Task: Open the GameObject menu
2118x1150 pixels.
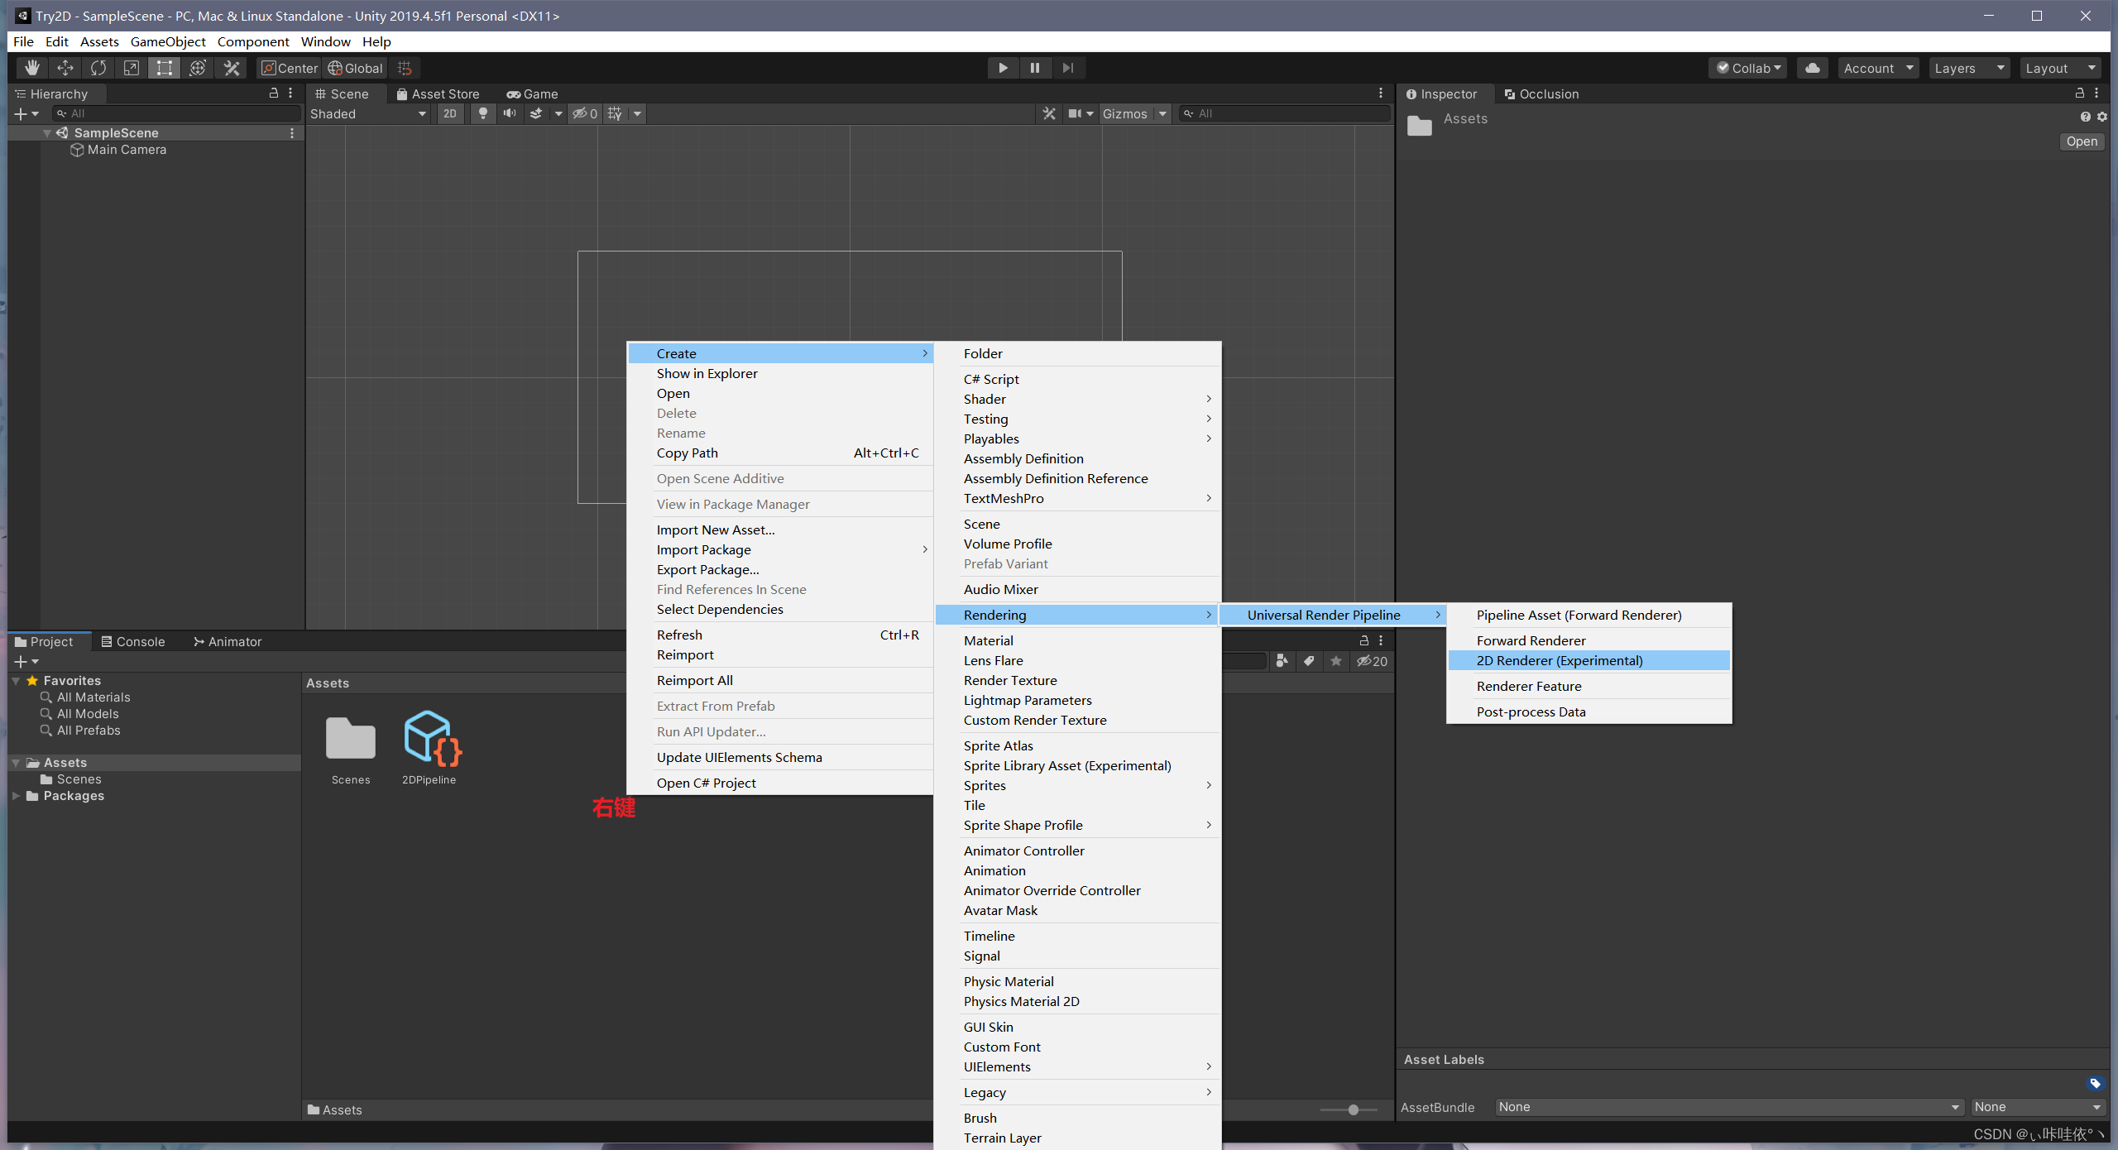Action: 168,41
